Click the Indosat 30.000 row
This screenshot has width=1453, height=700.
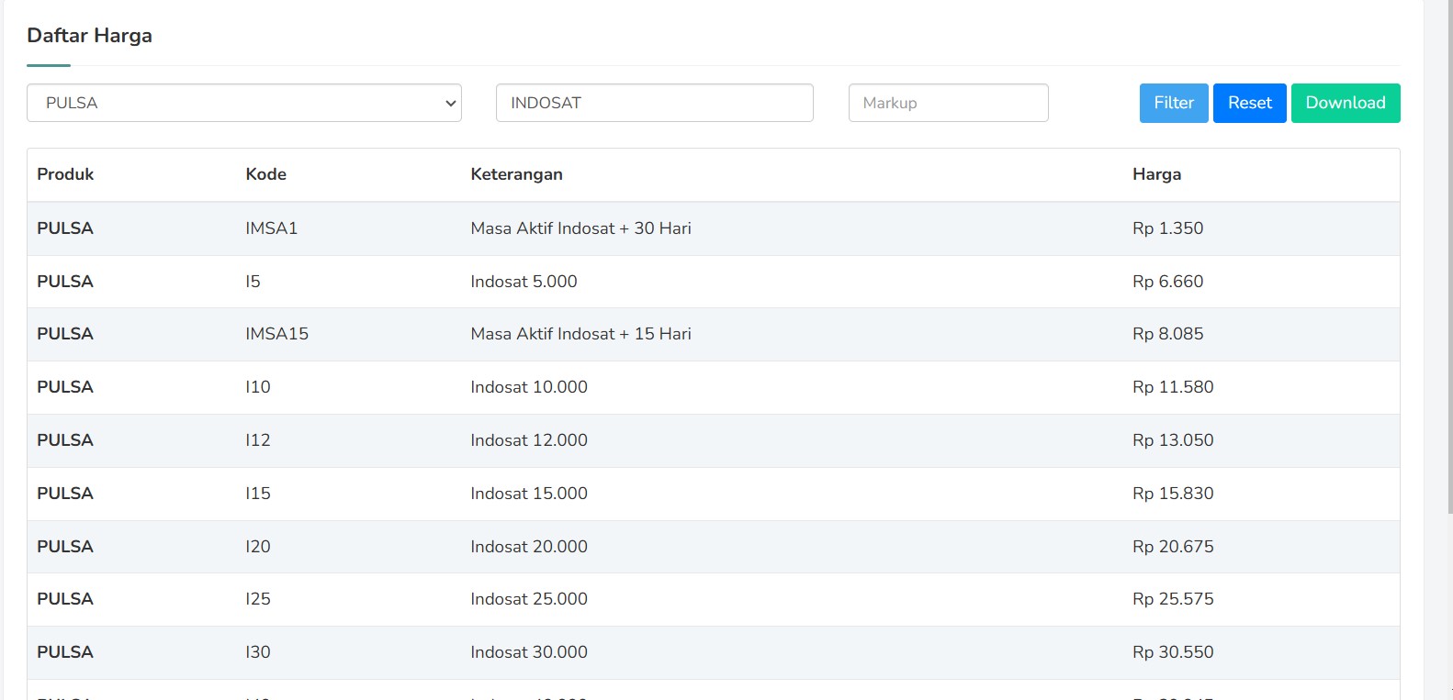(x=528, y=652)
